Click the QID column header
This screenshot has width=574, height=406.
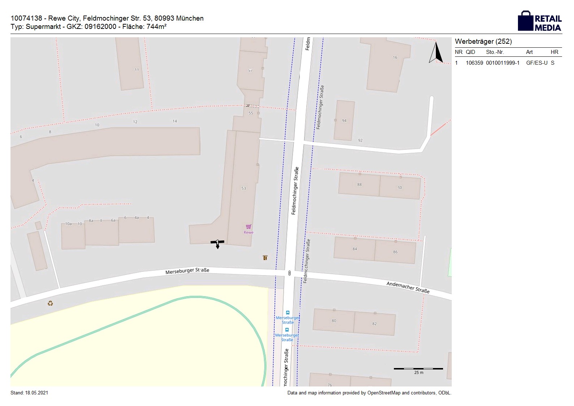pos(470,52)
